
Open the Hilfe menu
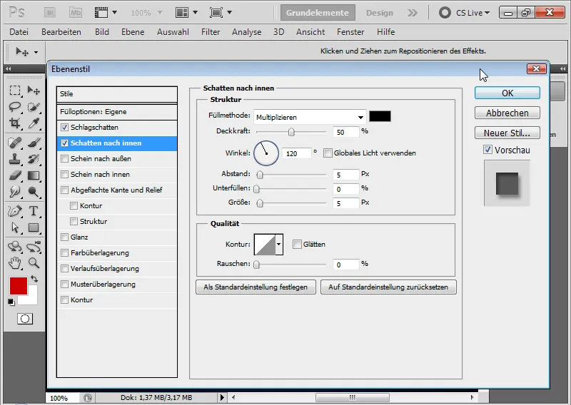(385, 32)
